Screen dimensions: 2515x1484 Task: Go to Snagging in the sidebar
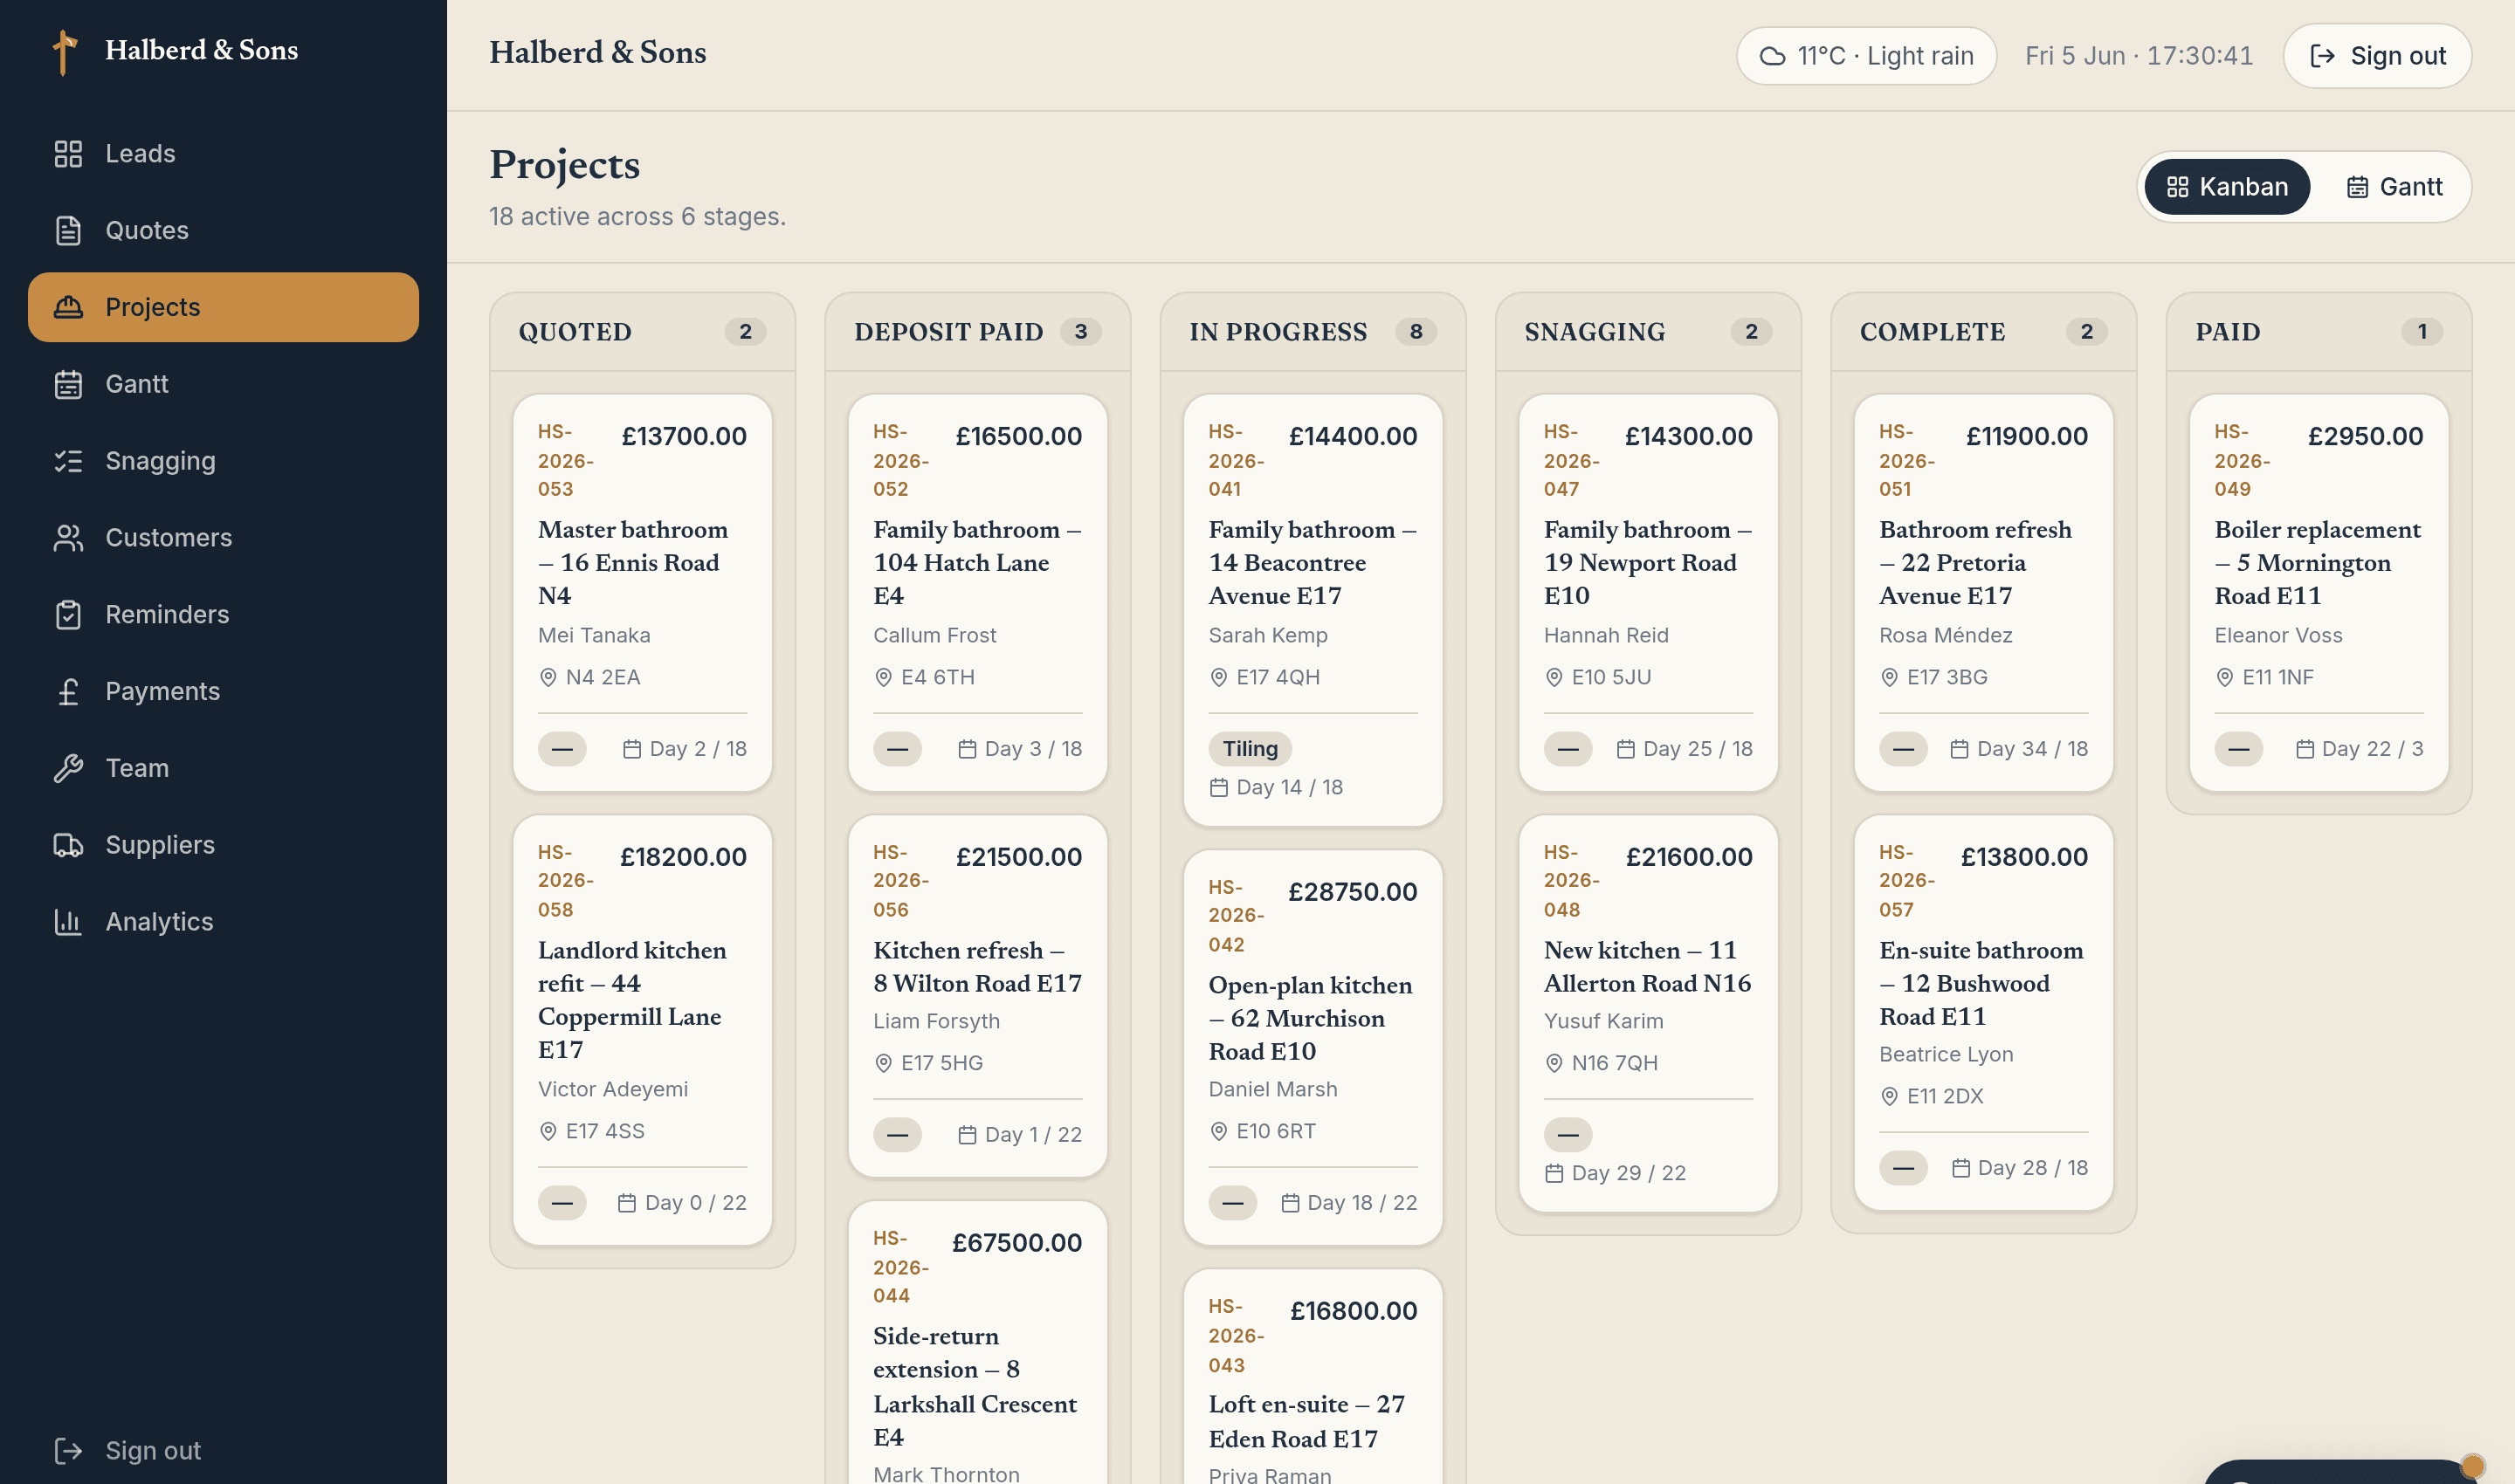[x=223, y=461]
